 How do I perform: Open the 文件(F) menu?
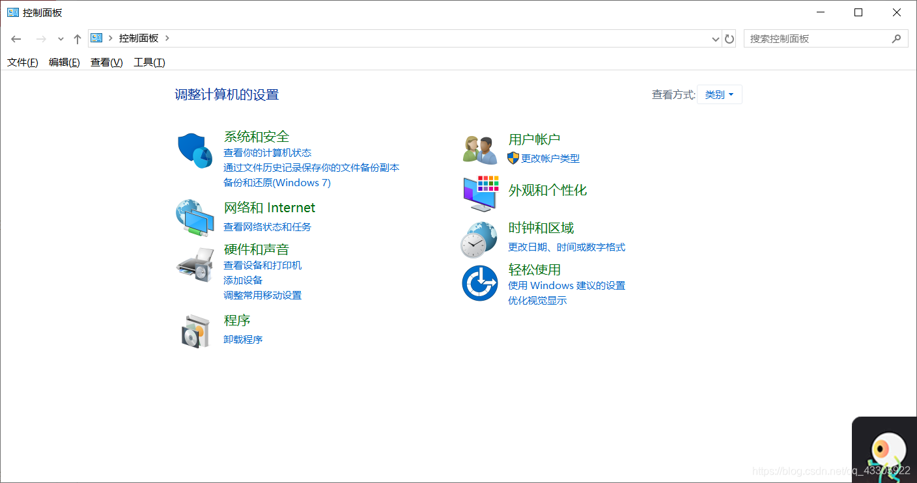pos(23,62)
